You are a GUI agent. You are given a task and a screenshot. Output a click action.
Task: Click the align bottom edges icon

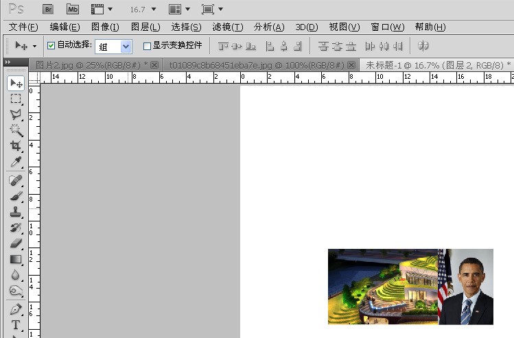(x=250, y=46)
